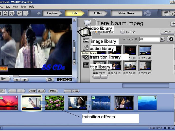The image size is (175, 131).
Task: Click the storyboard/list view toggle icon
Action: pos(53,91)
